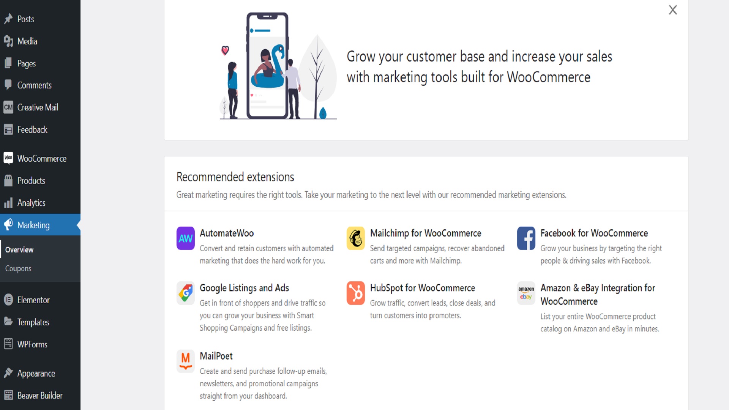Click the Products sidebar icon
The width and height of the screenshot is (729, 410).
(x=8, y=180)
